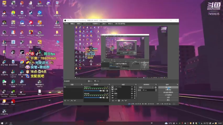Move the scene down with the arrow
The width and height of the screenshot is (223, 125).
tap(75, 101)
